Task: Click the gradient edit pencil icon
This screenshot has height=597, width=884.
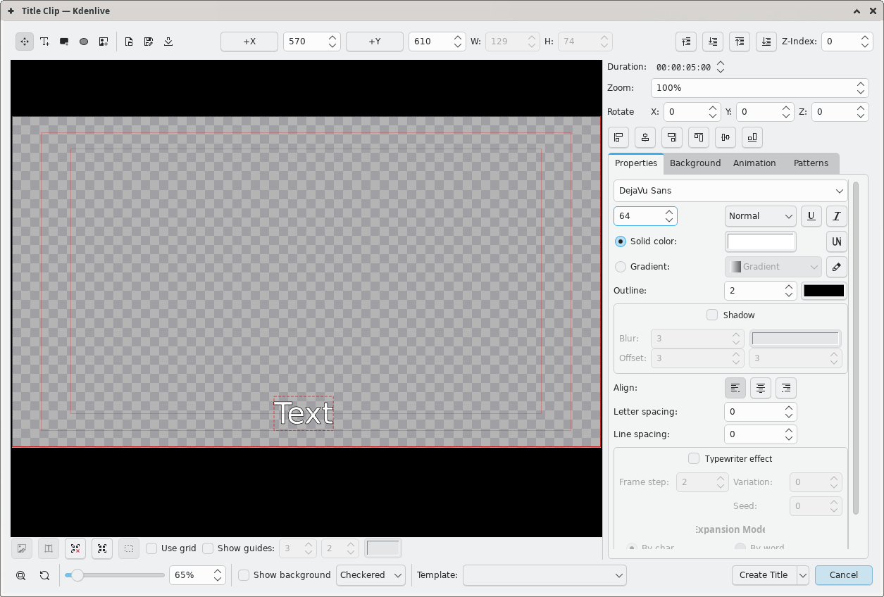Action: 837,267
